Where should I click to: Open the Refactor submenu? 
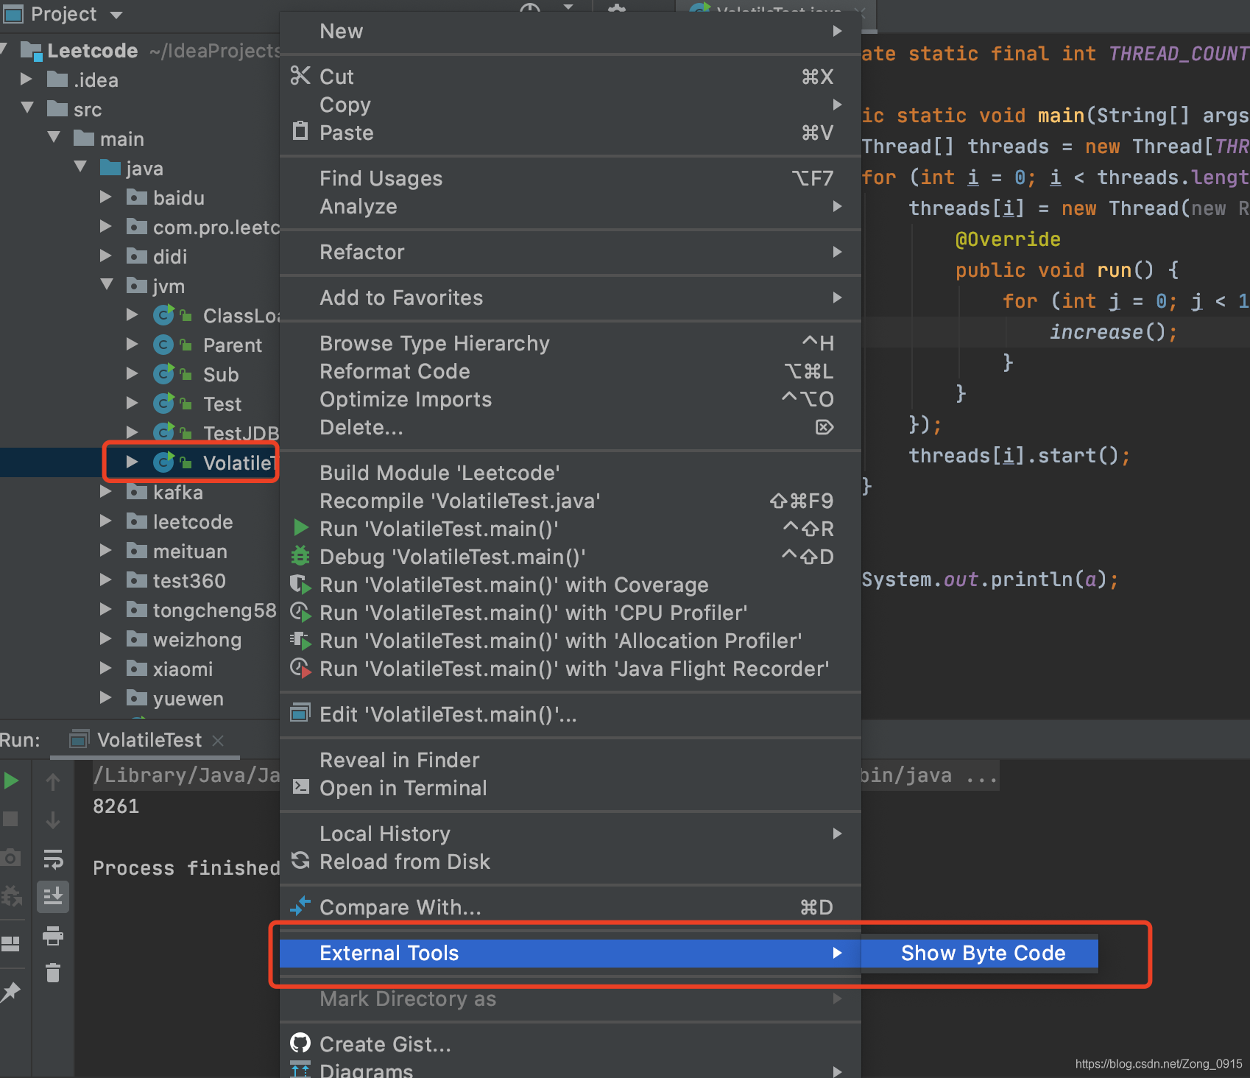tap(571, 252)
